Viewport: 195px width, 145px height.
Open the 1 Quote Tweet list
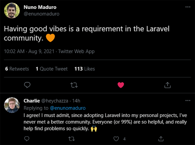coord(52,69)
